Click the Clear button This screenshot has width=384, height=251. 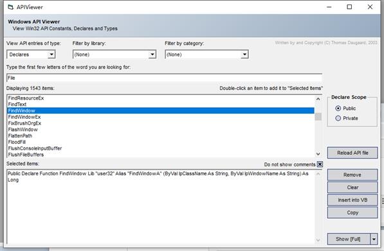pos(352,187)
